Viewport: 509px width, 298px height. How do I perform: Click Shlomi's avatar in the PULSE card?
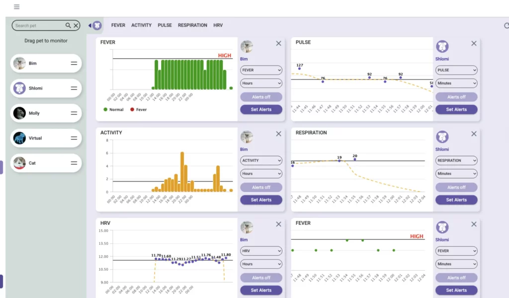pyautogui.click(x=442, y=47)
